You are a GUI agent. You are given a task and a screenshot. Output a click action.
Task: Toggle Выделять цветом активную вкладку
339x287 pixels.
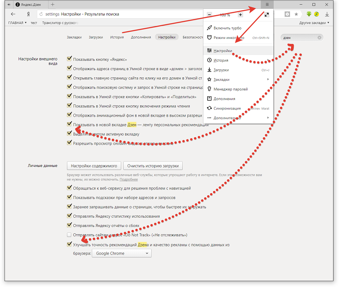69,133
